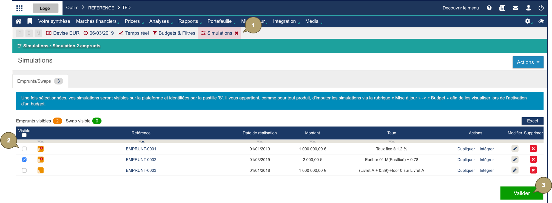Open the settings gear icon
The width and height of the screenshot is (552, 203).
coord(527,21)
